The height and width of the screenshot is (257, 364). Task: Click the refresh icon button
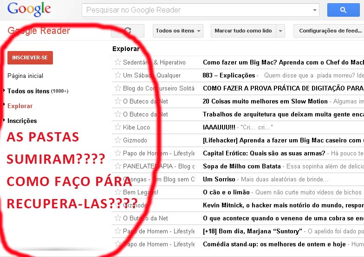(x=127, y=31)
